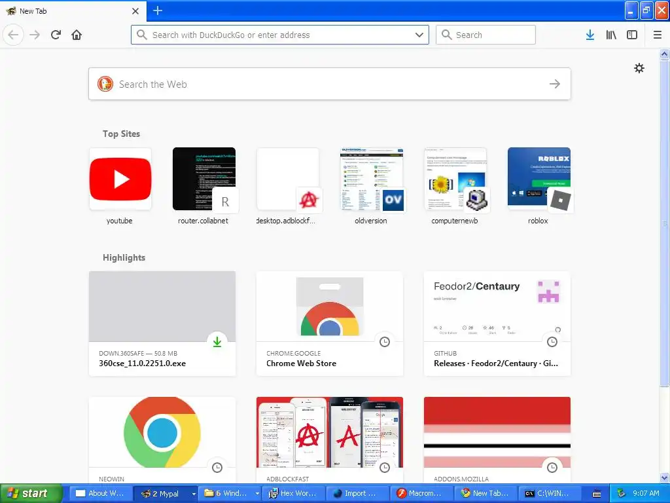Switch to Hex Wor... taskbar item
The height and width of the screenshot is (503, 670).
coord(293,494)
